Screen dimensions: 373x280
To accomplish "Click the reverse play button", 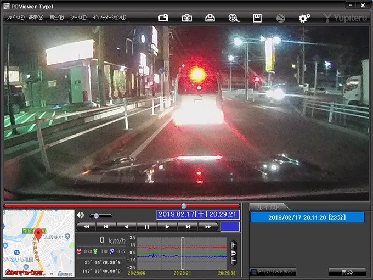I will [127, 226].
